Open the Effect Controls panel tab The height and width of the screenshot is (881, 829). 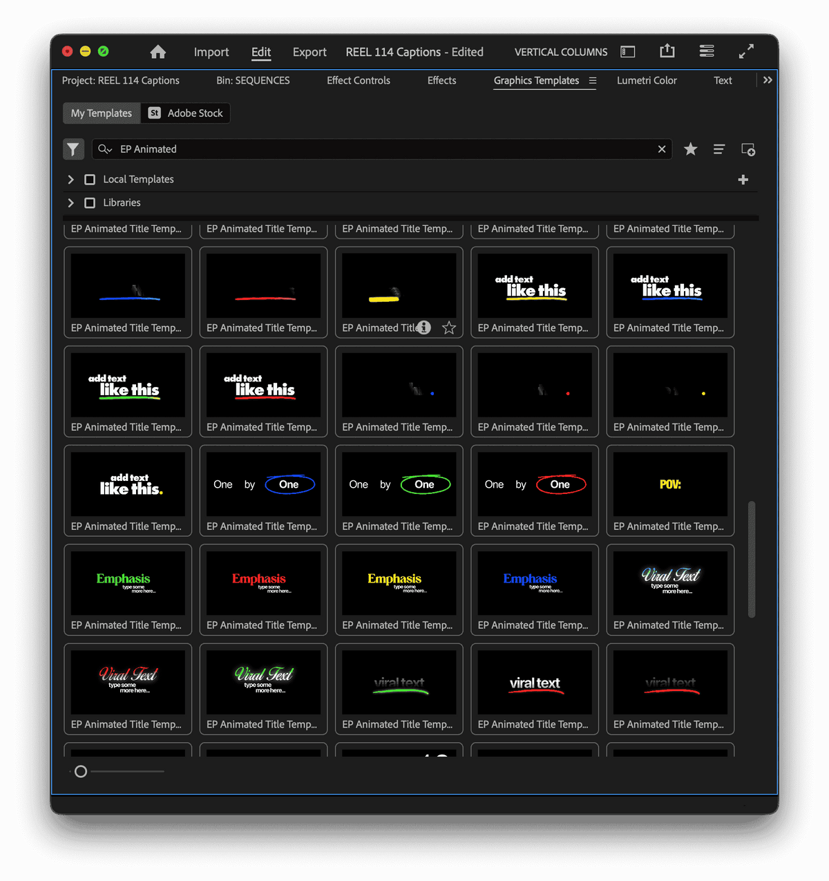pyautogui.click(x=359, y=80)
